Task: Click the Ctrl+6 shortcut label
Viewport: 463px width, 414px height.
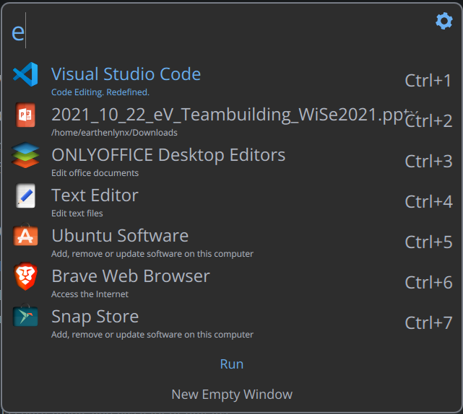Action: click(428, 283)
